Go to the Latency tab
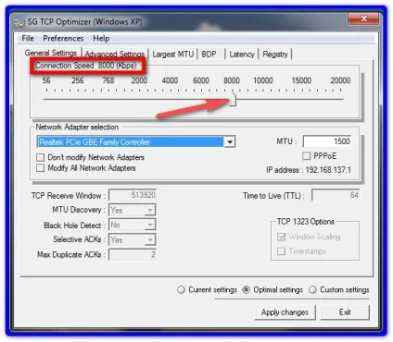 coord(242,55)
